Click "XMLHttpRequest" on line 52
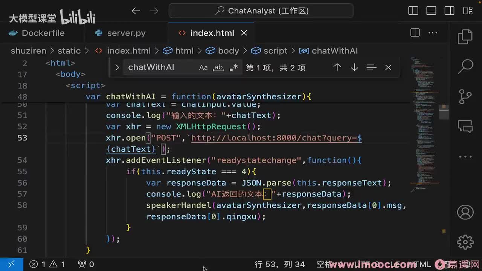The image size is (482, 271). pyautogui.click(x=211, y=126)
